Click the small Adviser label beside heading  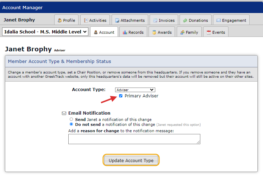click(x=60, y=50)
